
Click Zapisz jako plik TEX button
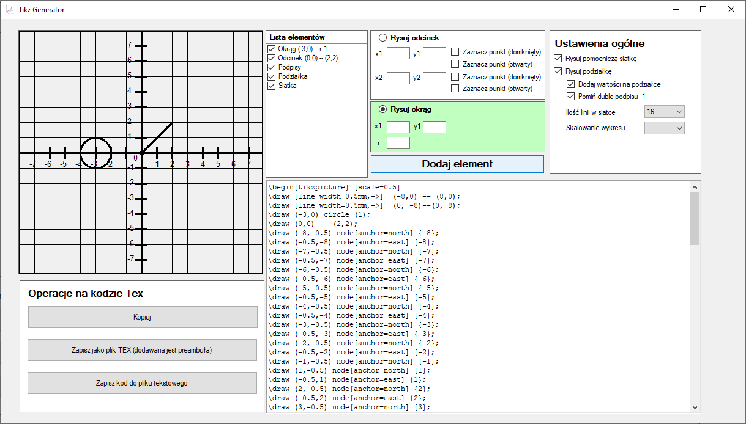click(142, 350)
